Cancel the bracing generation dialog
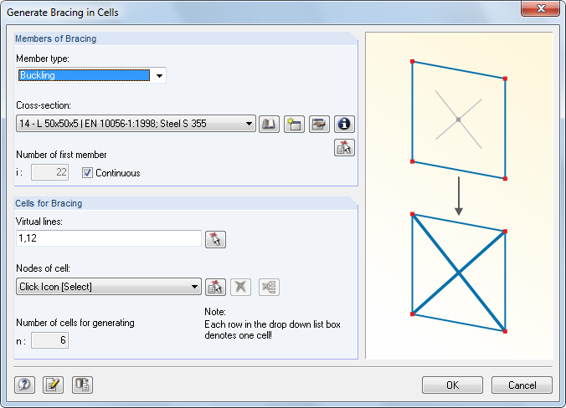The width and height of the screenshot is (566, 408). pyautogui.click(x=522, y=385)
